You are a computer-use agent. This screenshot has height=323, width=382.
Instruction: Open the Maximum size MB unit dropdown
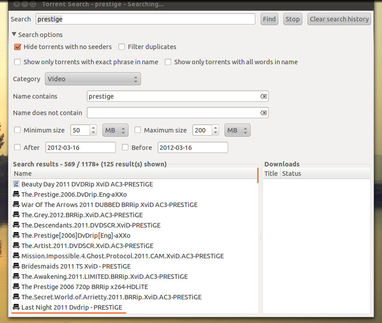(x=237, y=130)
